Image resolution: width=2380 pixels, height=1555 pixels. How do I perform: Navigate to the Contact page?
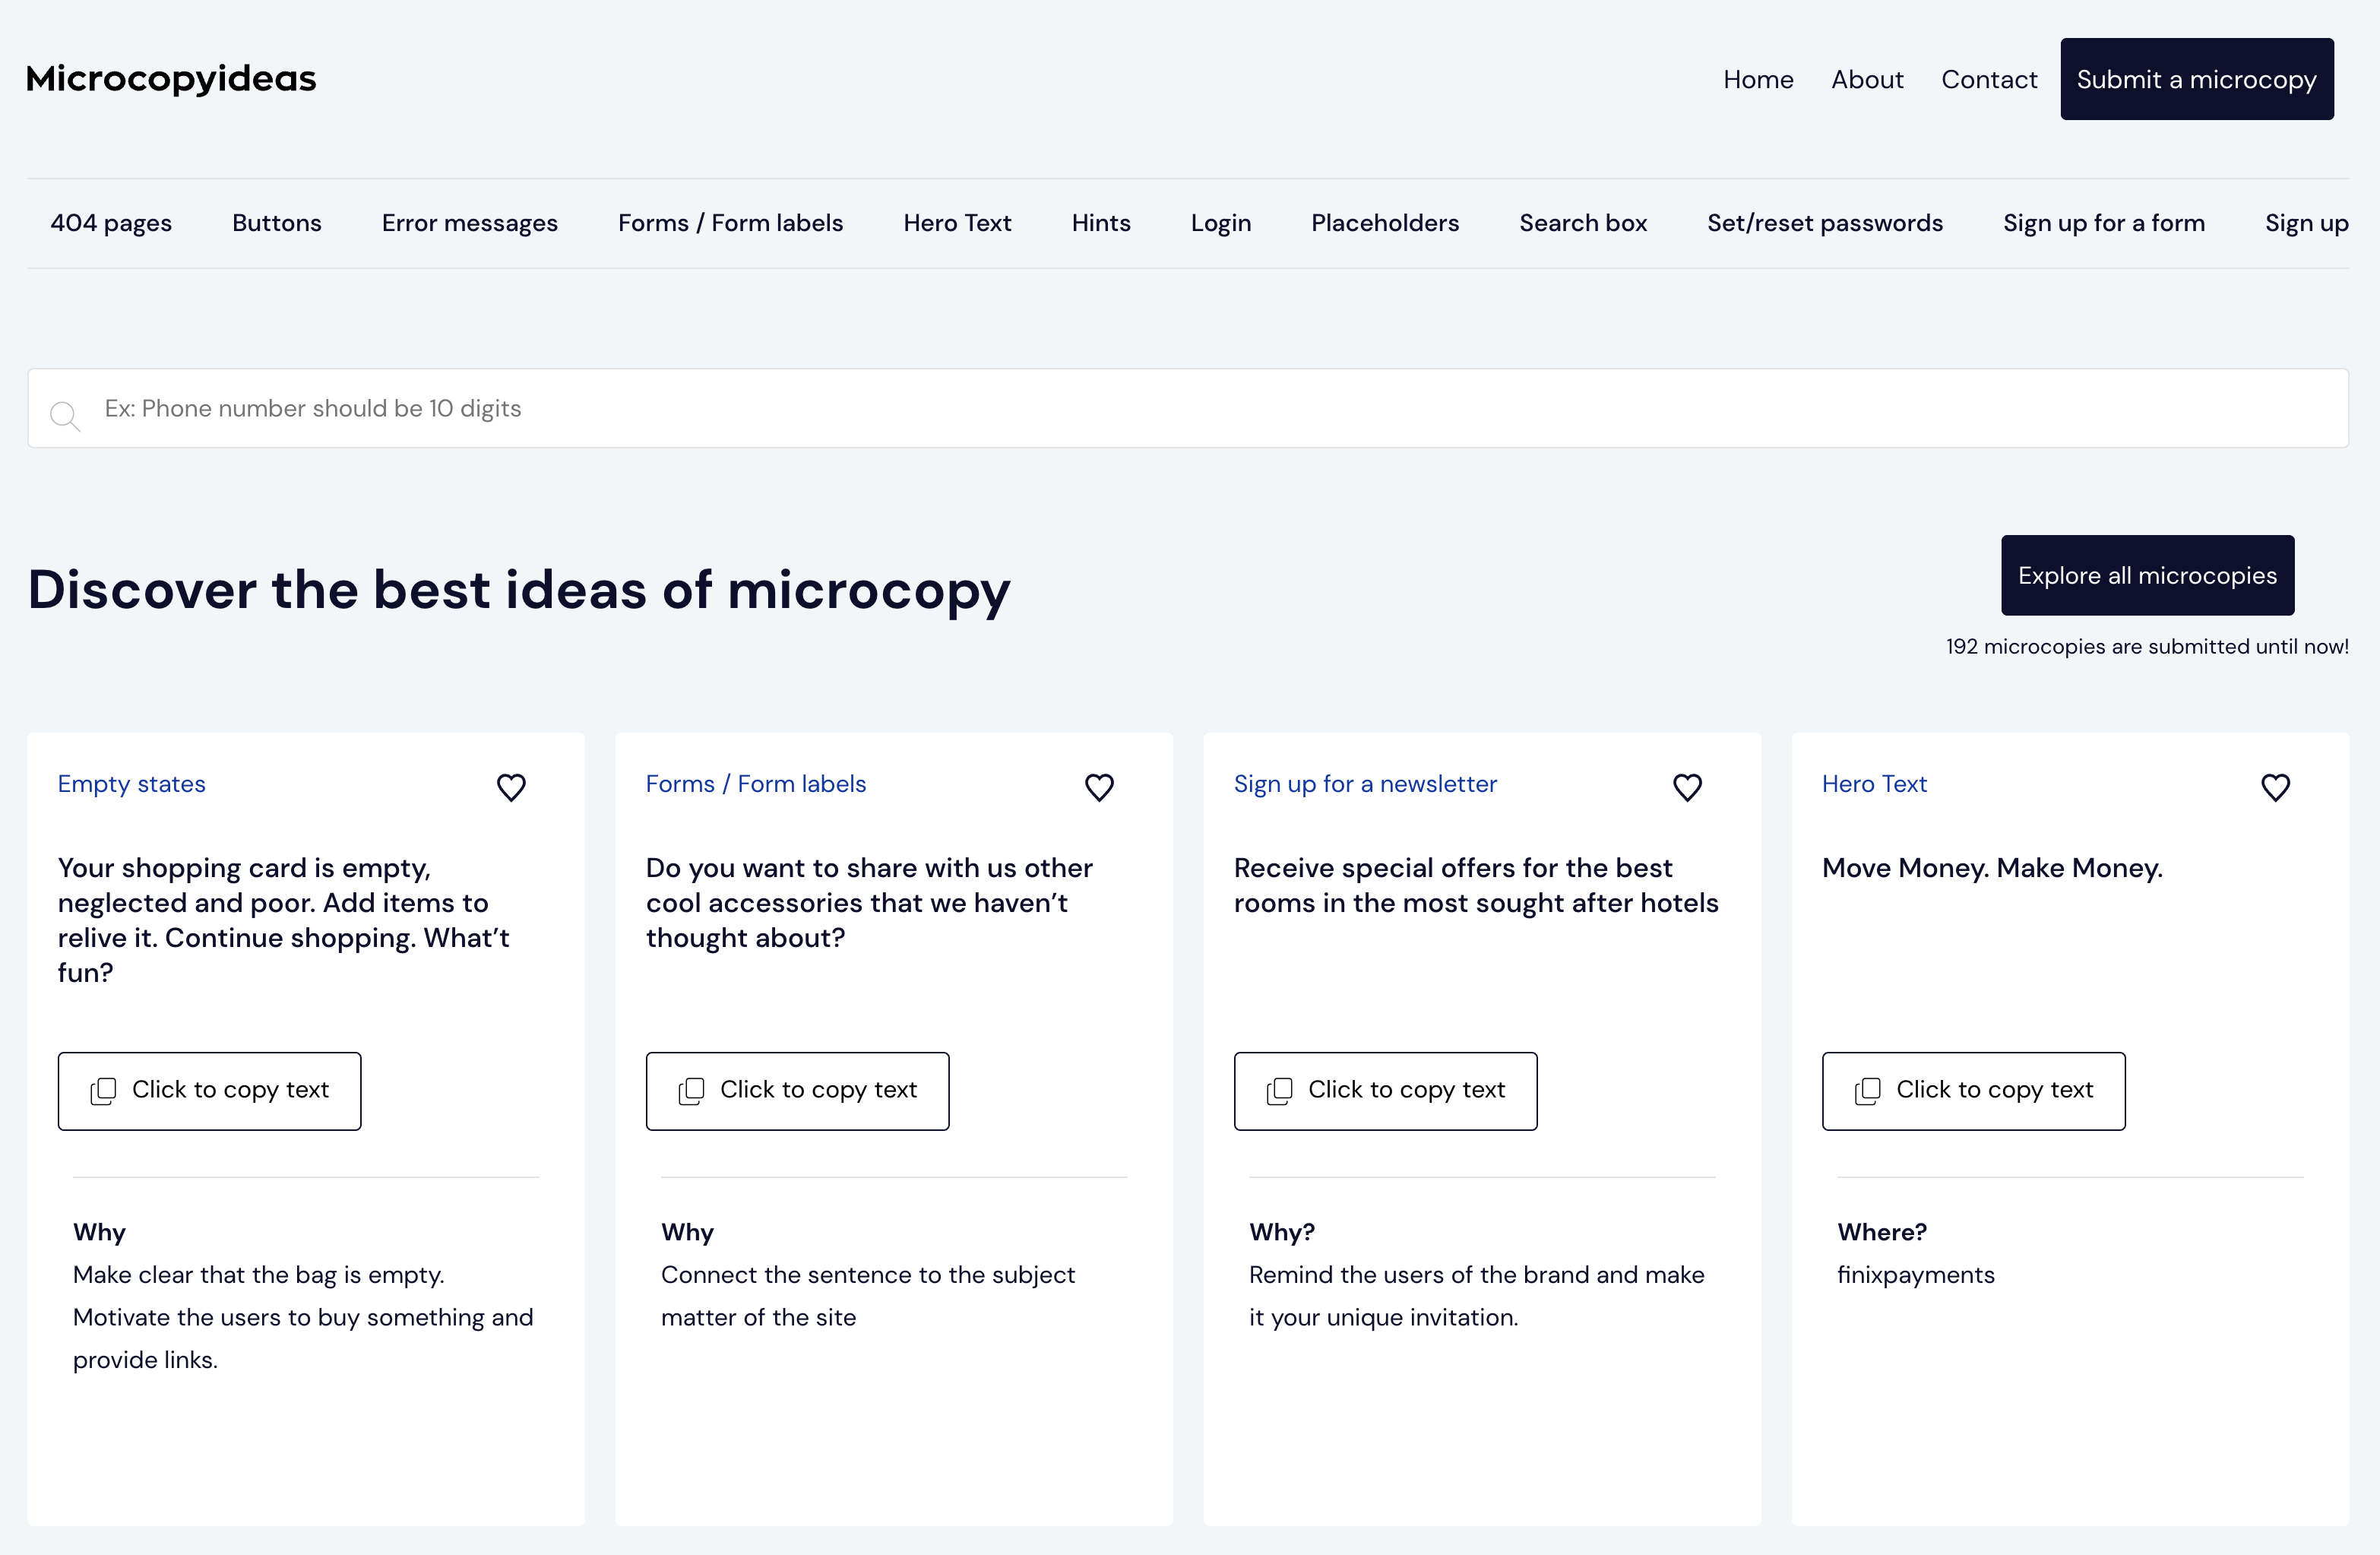tap(1989, 79)
